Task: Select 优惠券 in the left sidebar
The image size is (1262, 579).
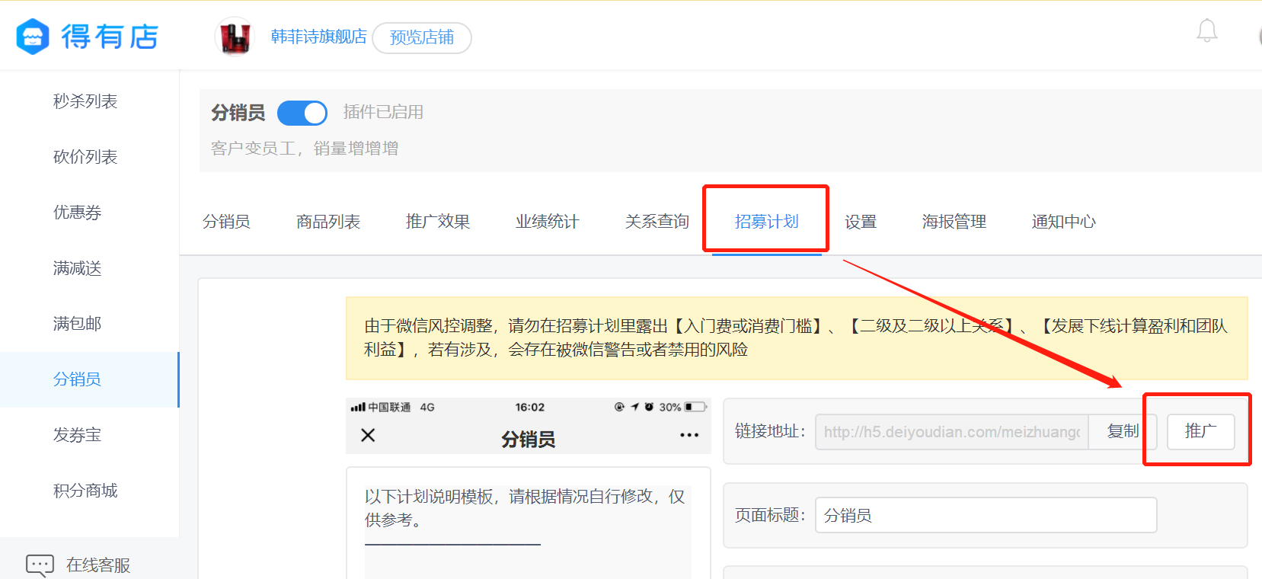Action: [77, 213]
